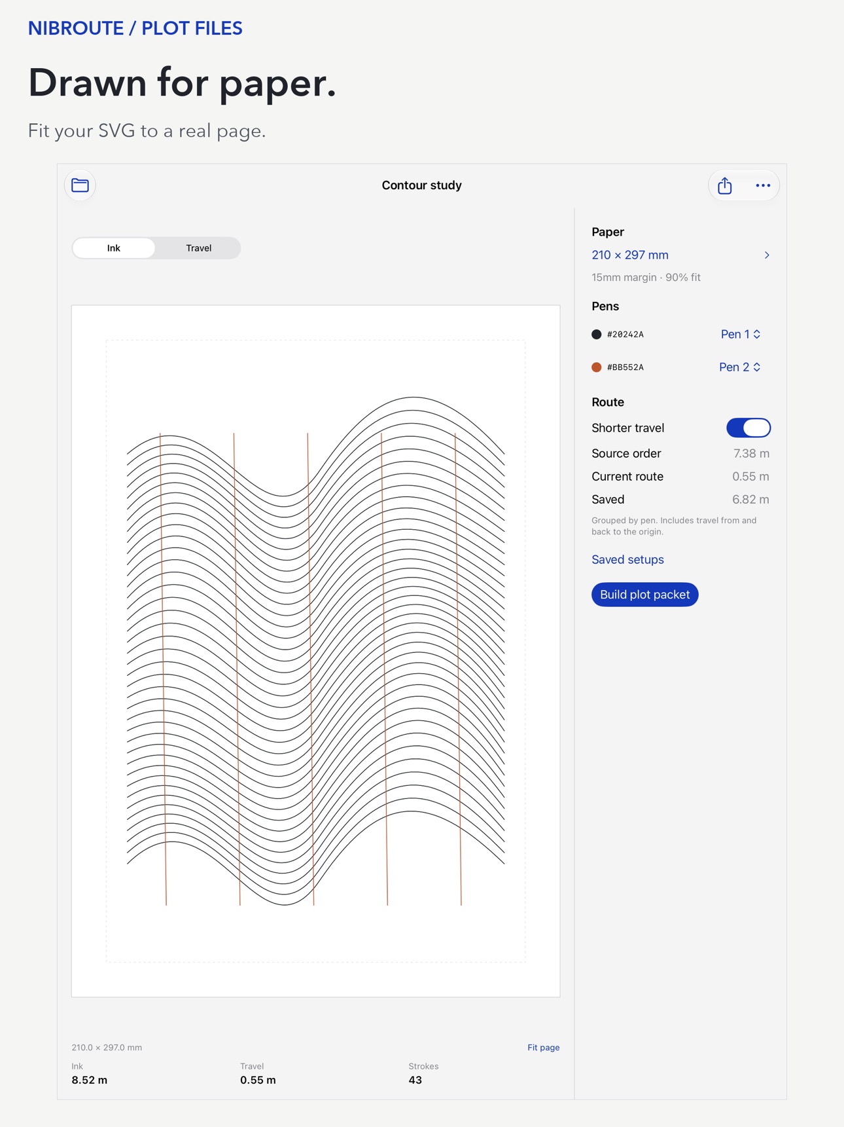
Task: Open the Pen 1 assignment dropdown
Action: (x=741, y=334)
